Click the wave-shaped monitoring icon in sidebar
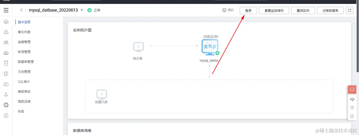The height and width of the screenshot is (135, 359). 6,42
